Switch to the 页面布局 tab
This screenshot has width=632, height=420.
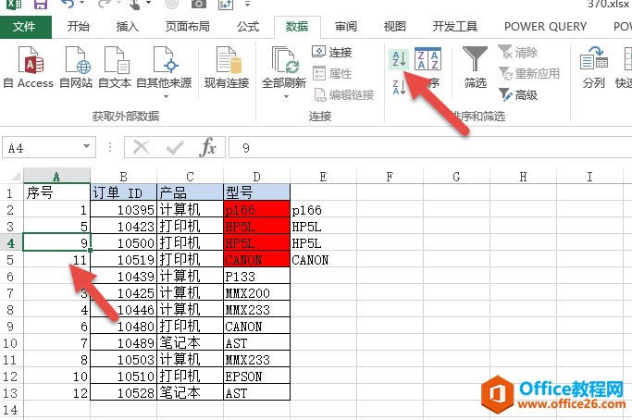188,27
